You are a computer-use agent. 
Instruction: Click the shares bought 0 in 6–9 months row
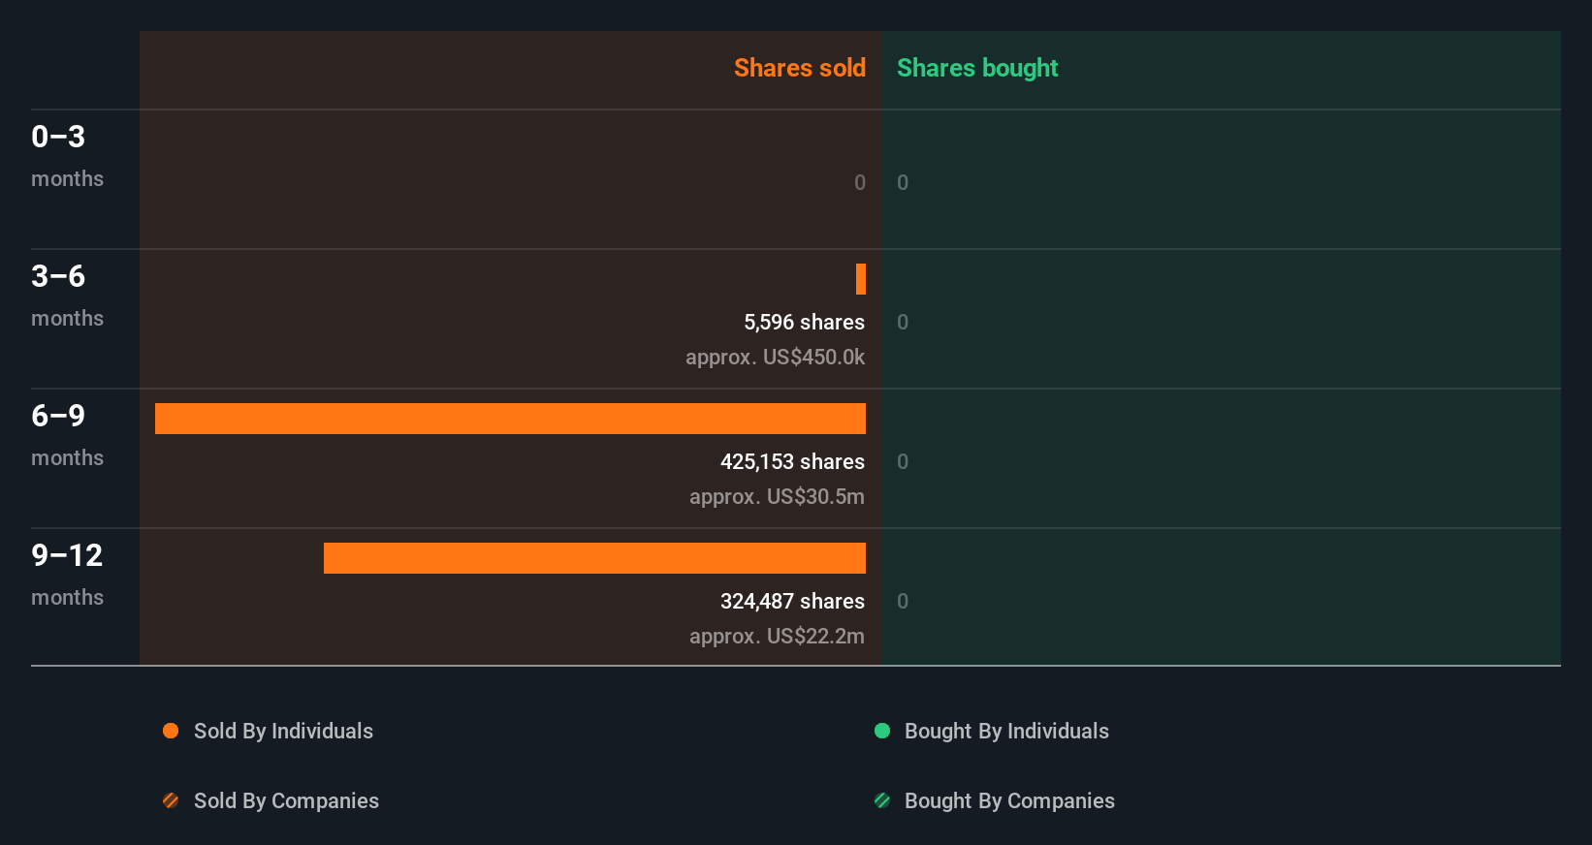[x=903, y=461]
